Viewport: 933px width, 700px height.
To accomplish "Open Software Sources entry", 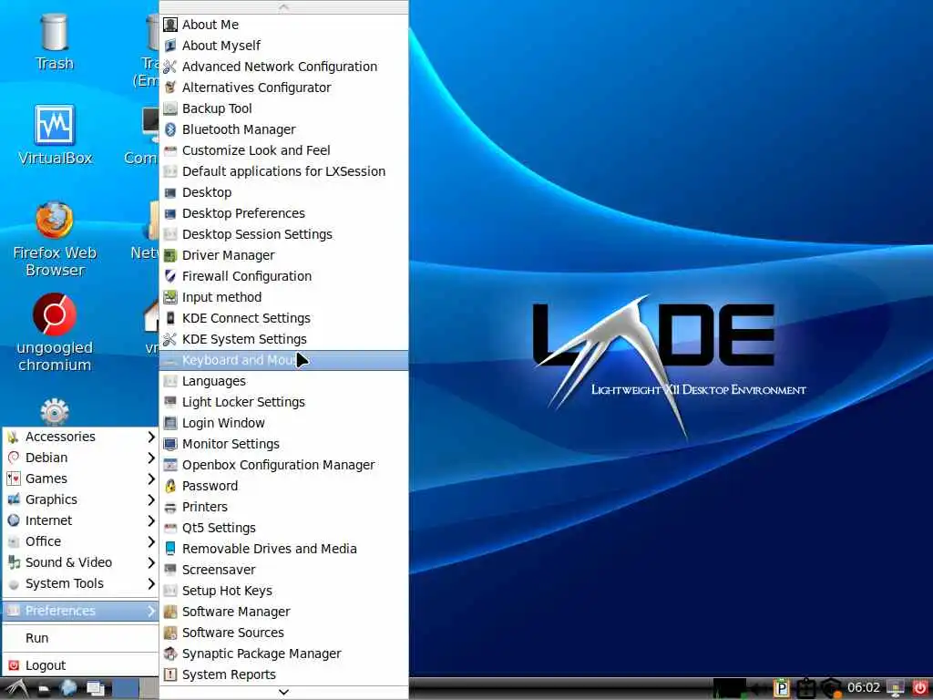I will [284, 633].
